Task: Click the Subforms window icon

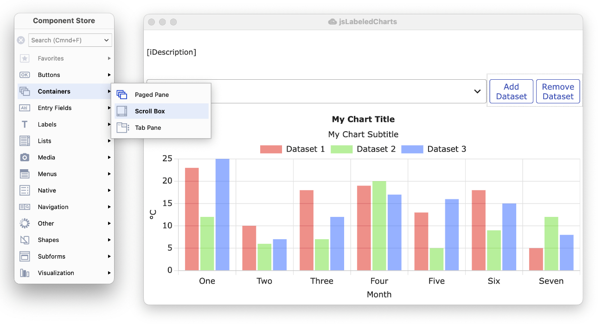Action: [25, 256]
